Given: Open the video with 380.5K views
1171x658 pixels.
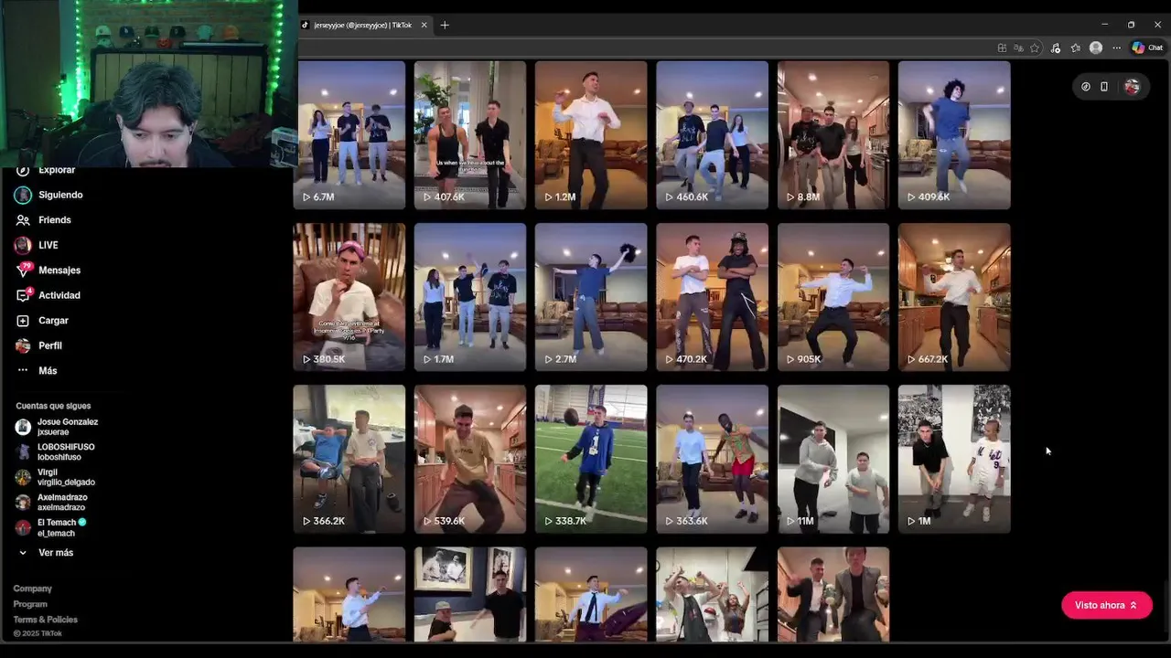Looking at the screenshot, I should (349, 297).
